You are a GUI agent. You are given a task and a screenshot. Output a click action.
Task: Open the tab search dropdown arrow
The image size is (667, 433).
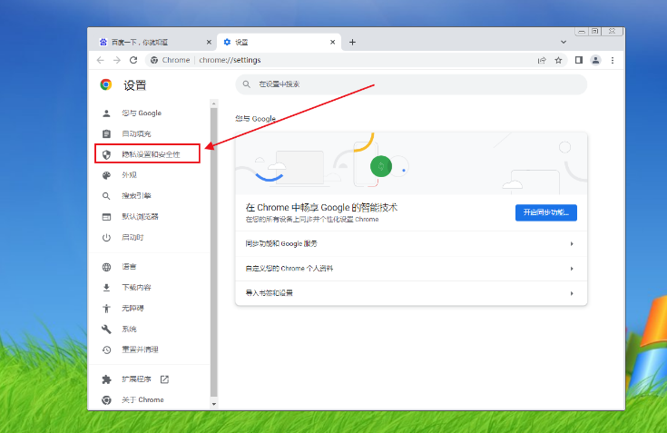(x=564, y=42)
